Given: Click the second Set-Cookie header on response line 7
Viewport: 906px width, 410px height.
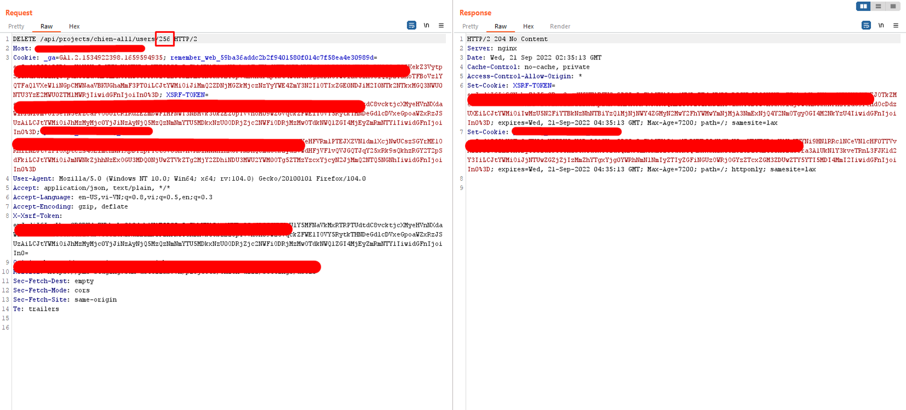Looking at the screenshot, I should (488, 132).
